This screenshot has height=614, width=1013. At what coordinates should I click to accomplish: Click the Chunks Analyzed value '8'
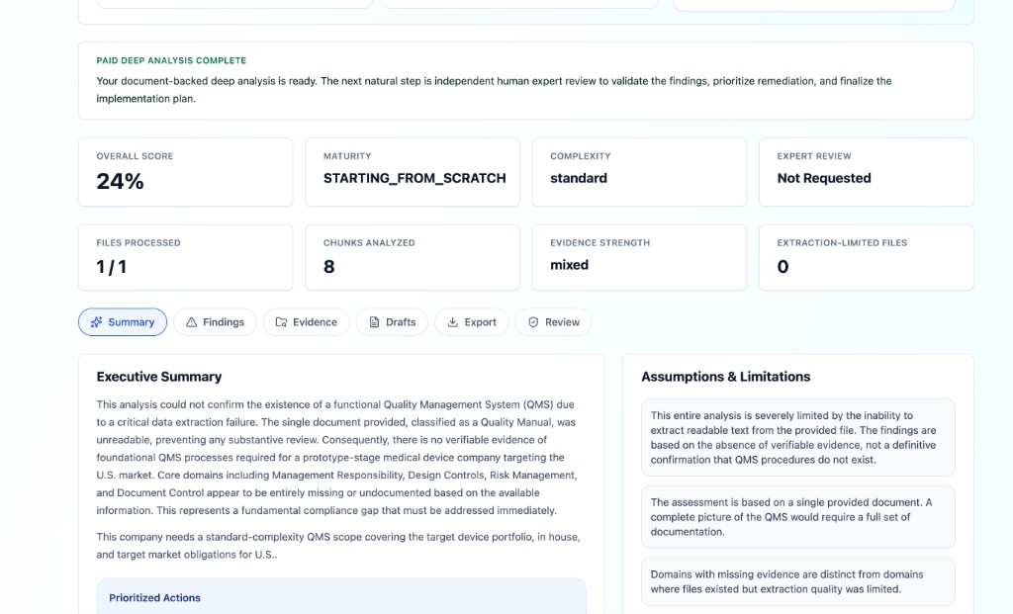(328, 267)
